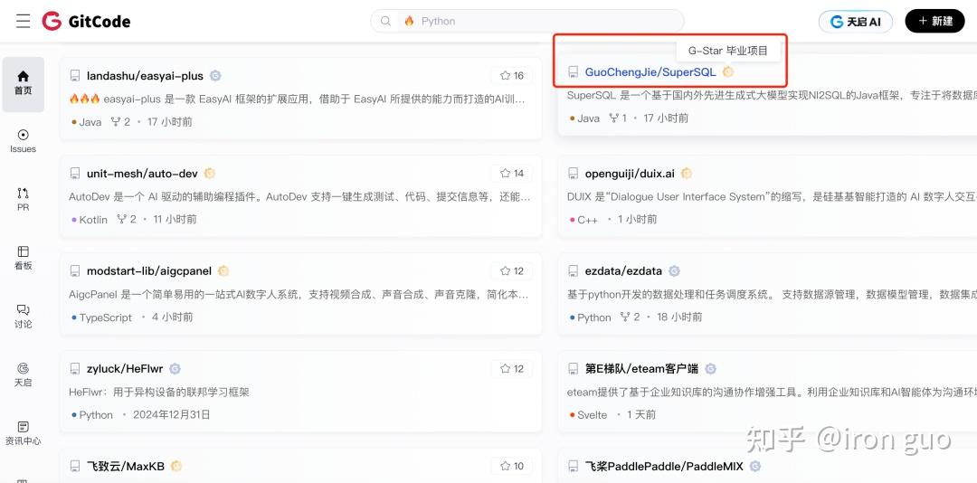The image size is (977, 483).
Task: Click G-Star badge beside openguiji/duix.ai
Action: (x=687, y=174)
